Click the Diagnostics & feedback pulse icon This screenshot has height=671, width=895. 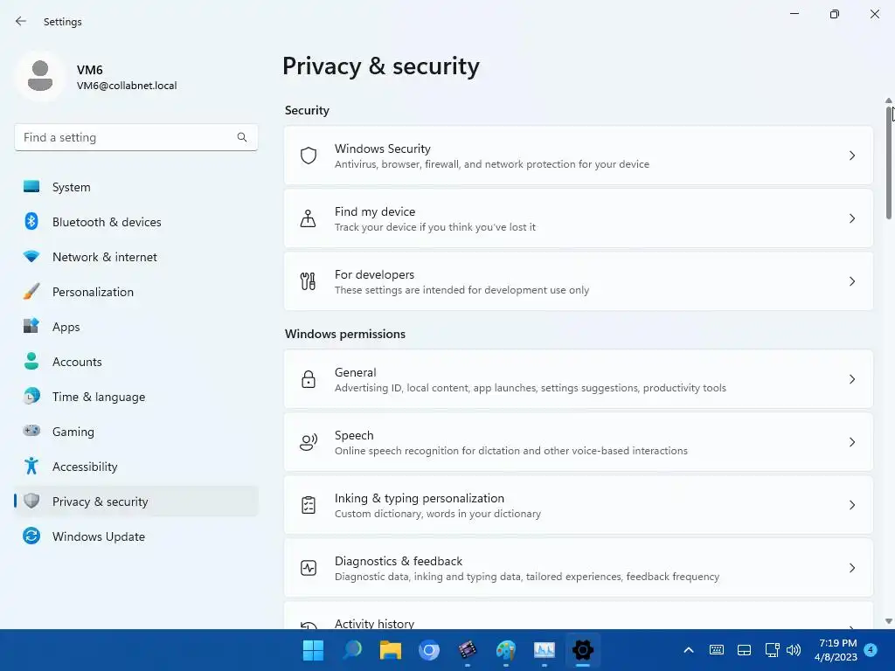309,568
